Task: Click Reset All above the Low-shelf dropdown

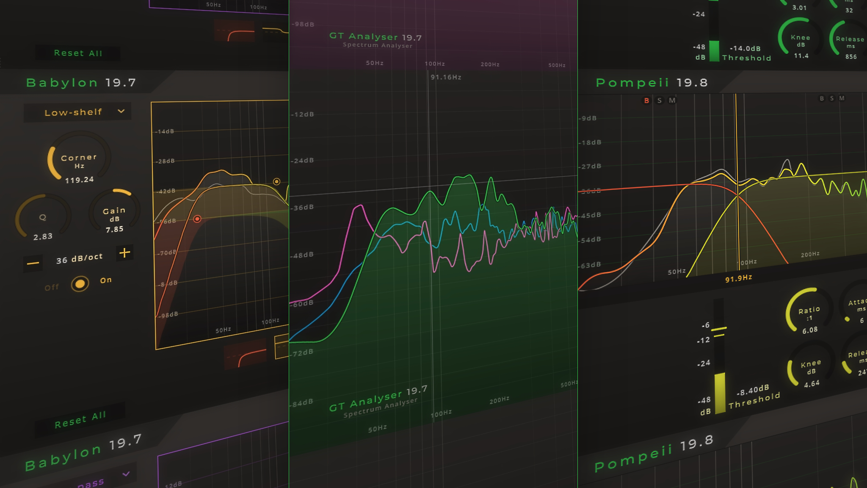Action: (78, 53)
